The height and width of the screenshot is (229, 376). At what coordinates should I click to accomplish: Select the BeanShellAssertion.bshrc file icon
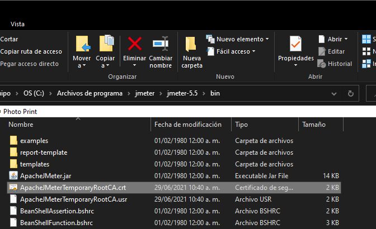click(13, 211)
